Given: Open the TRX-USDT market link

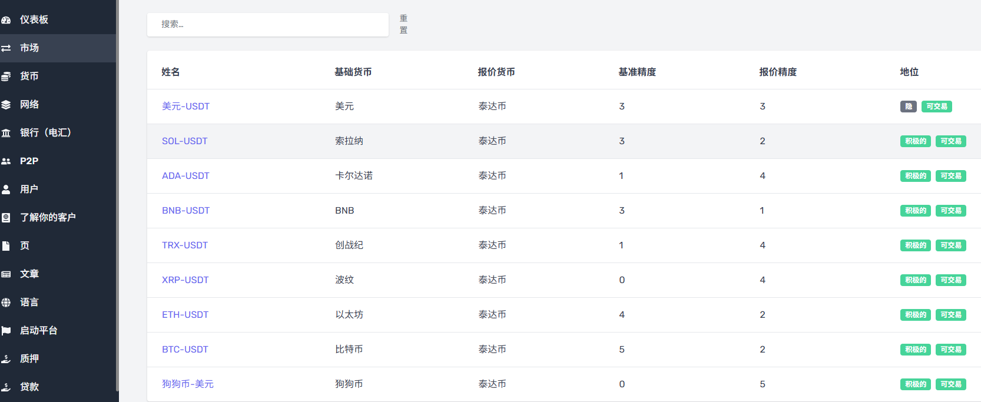Looking at the screenshot, I should 185,245.
